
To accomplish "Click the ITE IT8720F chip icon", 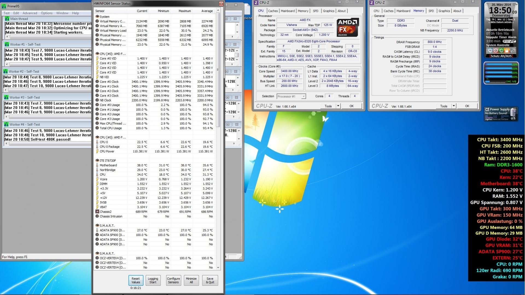I will click(x=97, y=160).
